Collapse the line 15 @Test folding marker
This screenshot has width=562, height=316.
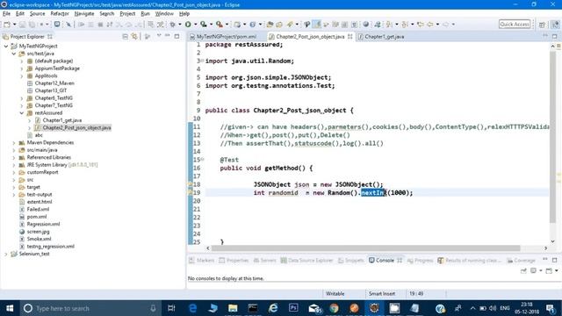coord(203,160)
